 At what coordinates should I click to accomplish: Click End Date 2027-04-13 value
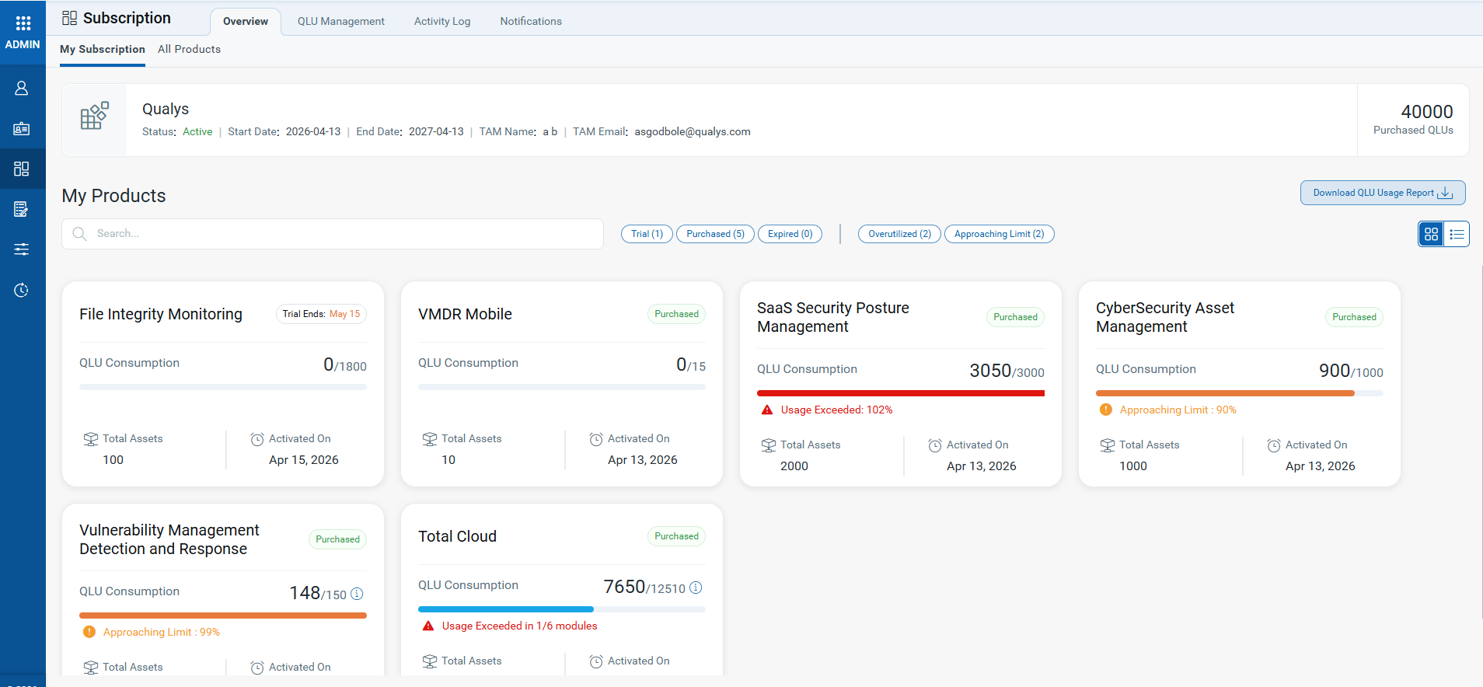click(x=436, y=131)
